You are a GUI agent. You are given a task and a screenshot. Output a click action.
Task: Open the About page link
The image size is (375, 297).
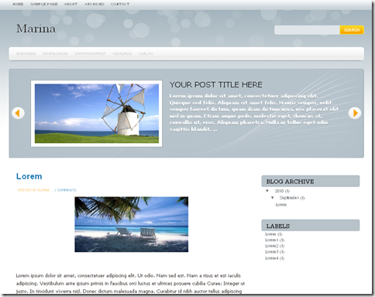click(71, 4)
